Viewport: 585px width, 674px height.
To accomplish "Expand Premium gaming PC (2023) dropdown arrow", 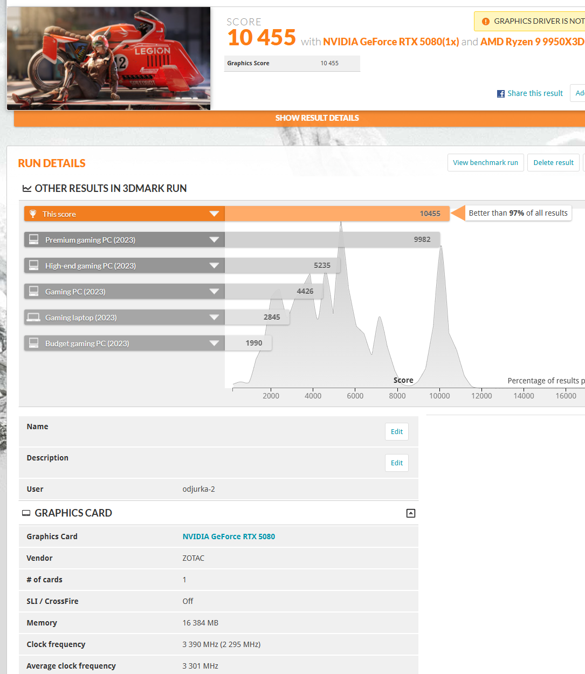I will click(214, 239).
